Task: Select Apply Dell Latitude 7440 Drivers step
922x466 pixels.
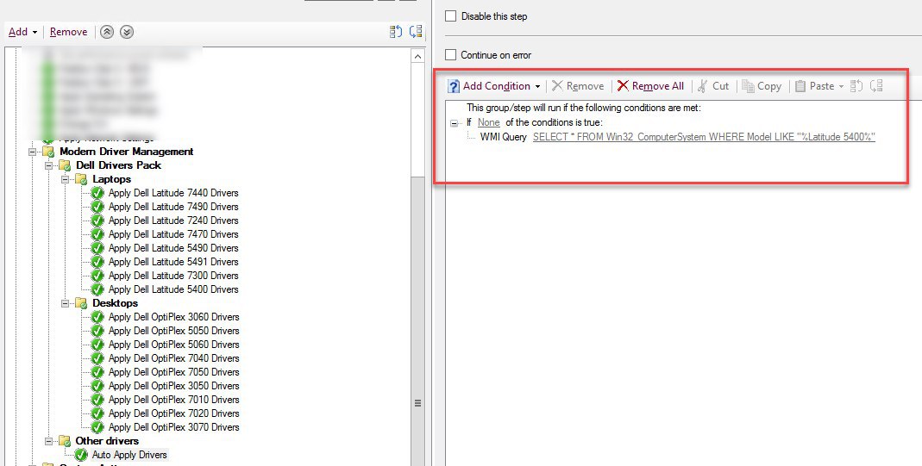Action: pos(173,193)
